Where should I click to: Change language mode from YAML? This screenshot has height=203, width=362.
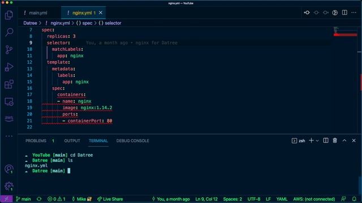[x=282, y=199]
